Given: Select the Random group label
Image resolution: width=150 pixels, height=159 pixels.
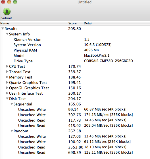Looking at the screenshot, I should (21, 131).
